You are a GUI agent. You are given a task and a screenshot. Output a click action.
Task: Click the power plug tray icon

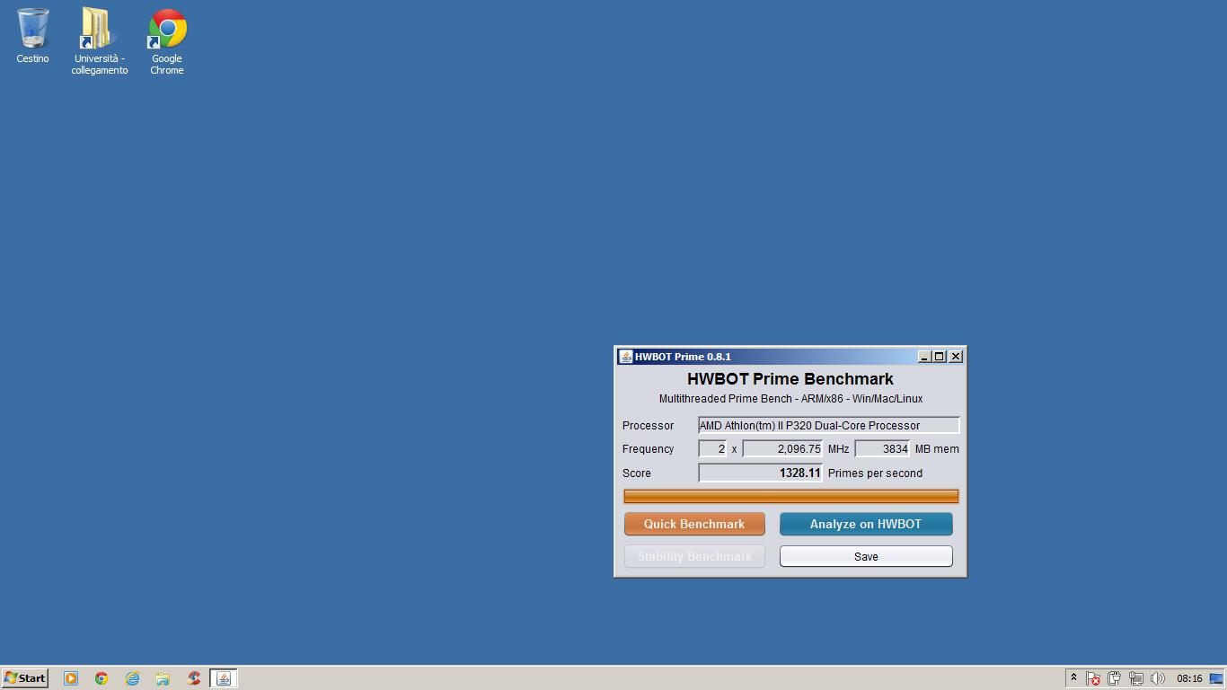[1115, 678]
